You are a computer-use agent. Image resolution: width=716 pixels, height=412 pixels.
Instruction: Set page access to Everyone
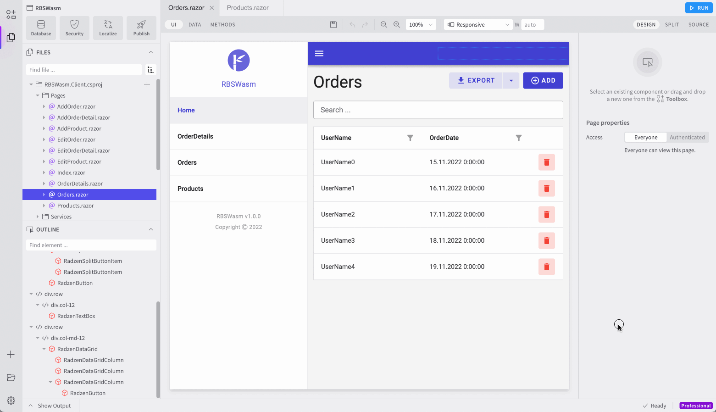pyautogui.click(x=646, y=137)
